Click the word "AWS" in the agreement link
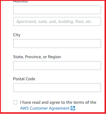This screenshot has width=106, height=114. tap(24, 108)
